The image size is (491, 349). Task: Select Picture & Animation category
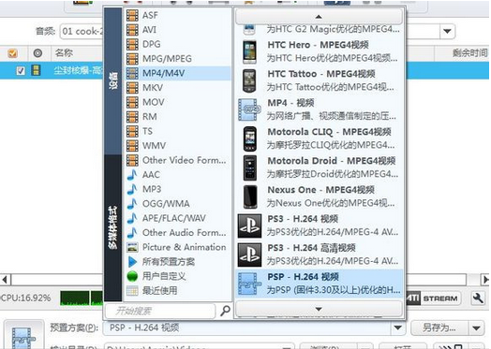tap(177, 247)
